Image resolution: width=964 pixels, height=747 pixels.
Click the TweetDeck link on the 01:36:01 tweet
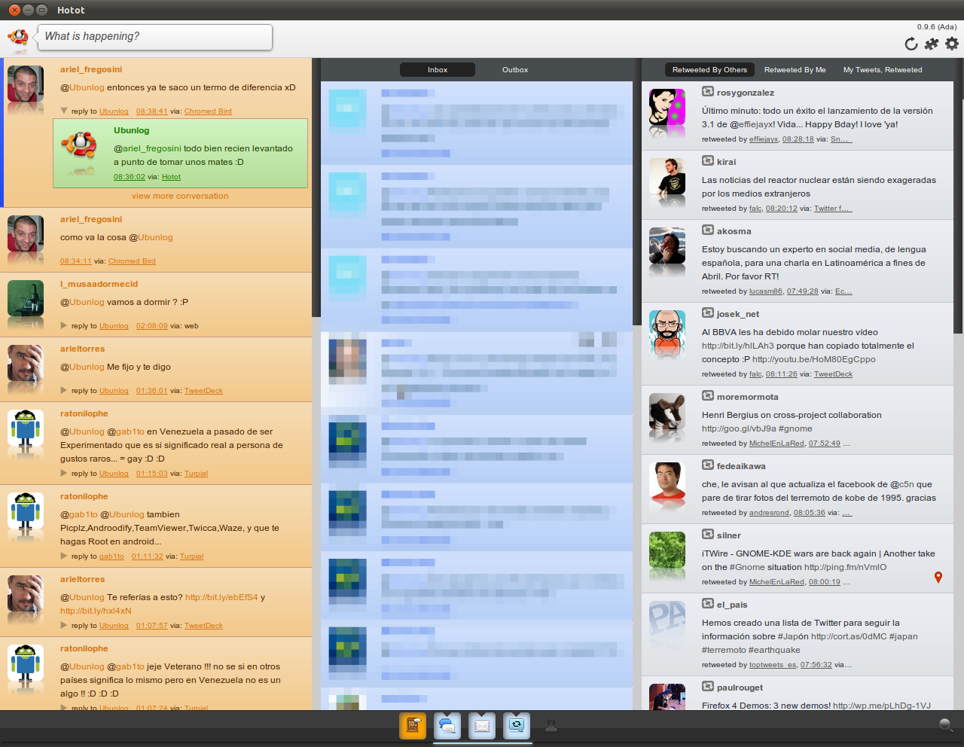click(203, 391)
